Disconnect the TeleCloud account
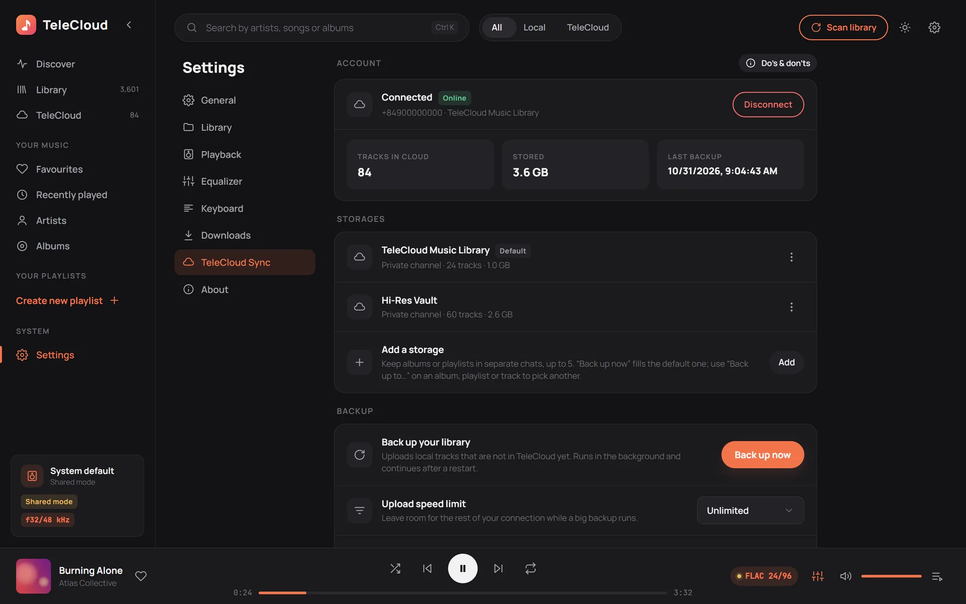Viewport: 966px width, 604px height. (x=768, y=105)
